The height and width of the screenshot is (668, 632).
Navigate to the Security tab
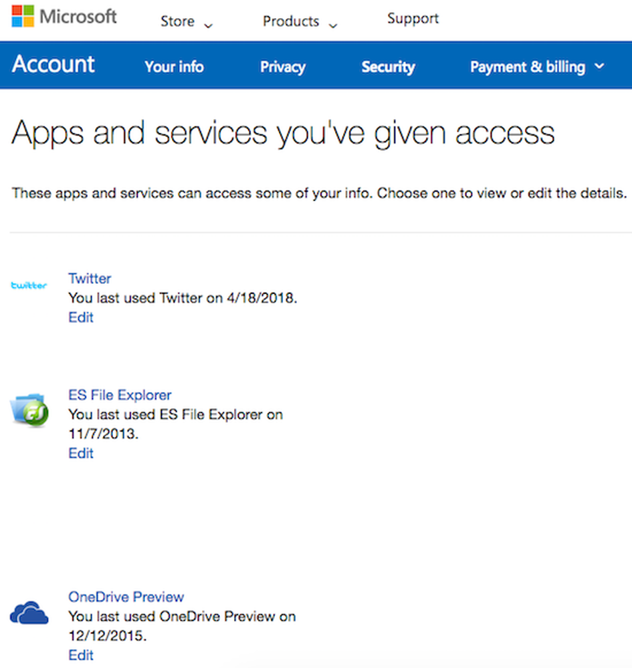tap(388, 67)
